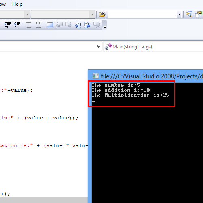Comment out the selected lines icon
203x203 pixels.
point(29,25)
